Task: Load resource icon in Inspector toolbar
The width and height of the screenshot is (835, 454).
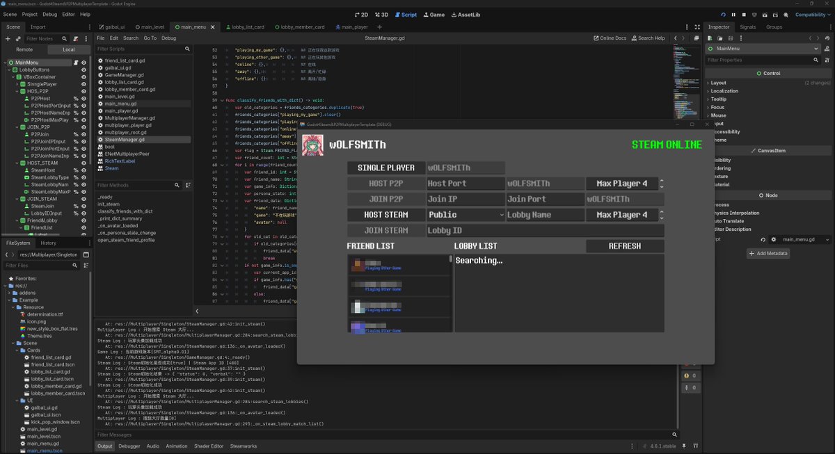Action: [719, 38]
